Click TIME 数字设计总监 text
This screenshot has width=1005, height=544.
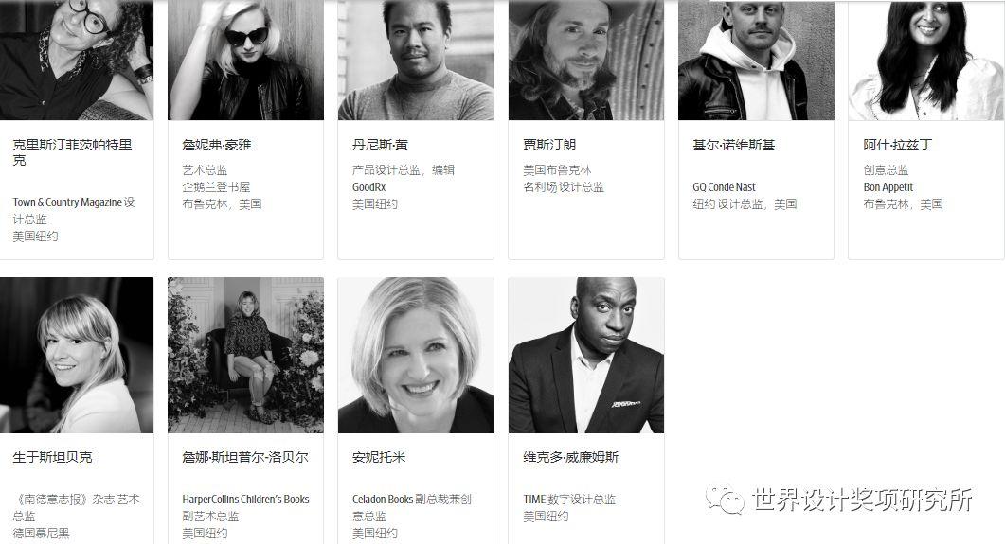pos(569,500)
